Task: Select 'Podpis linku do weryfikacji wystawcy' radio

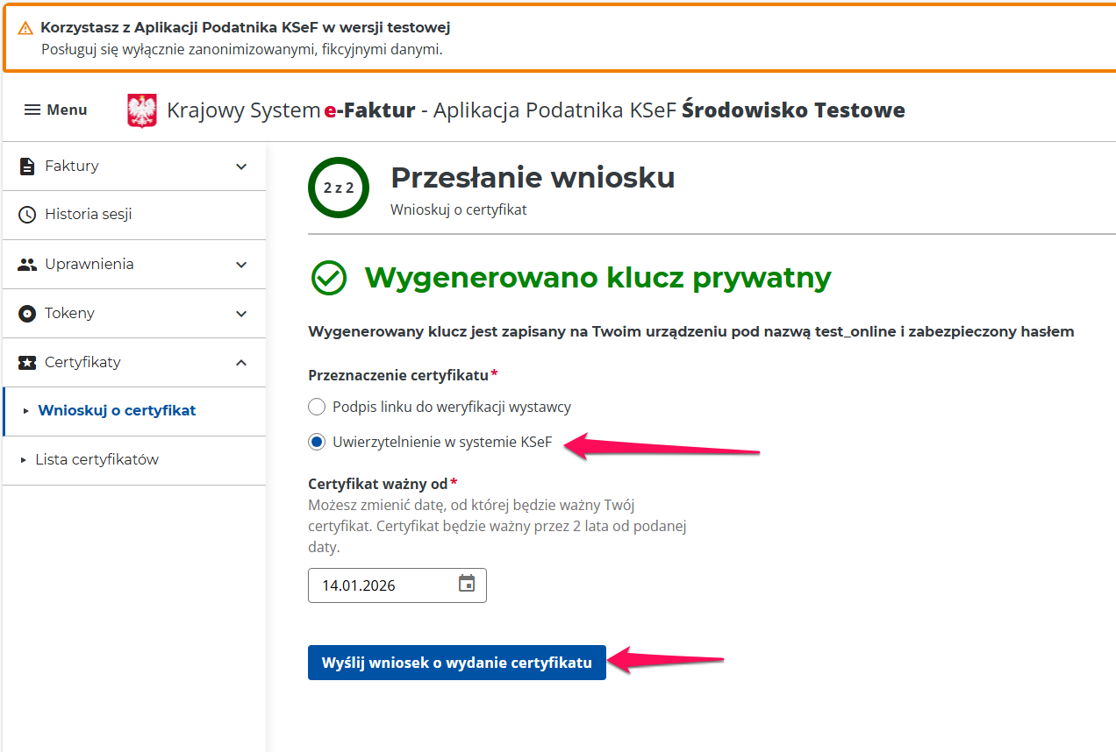Action: pos(317,407)
